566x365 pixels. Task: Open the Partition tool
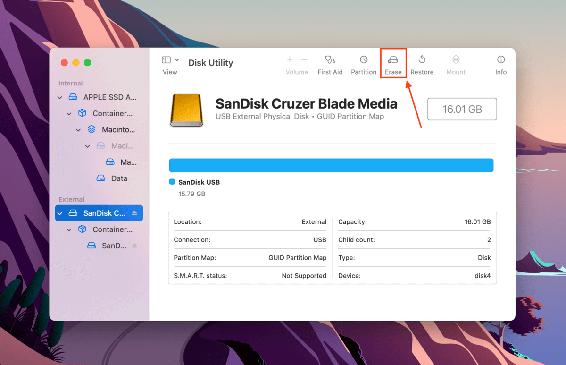(x=364, y=65)
